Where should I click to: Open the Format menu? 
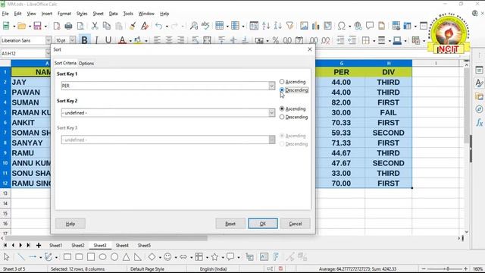coord(64,14)
